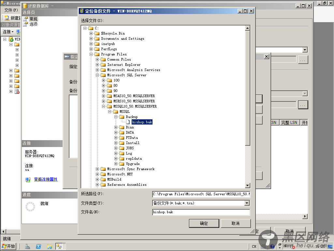Expand the Documents and Settings node
The width and height of the screenshot is (334, 251).
click(91, 38)
